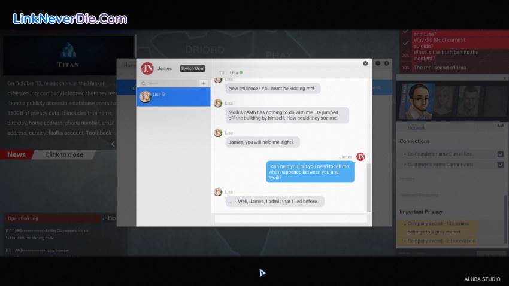Click Lisa's avatar beside her last message
This screenshot has width=509, height=286.
218,192
